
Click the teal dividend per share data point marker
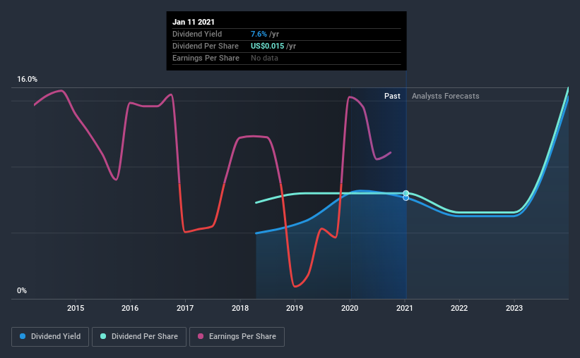406,193
